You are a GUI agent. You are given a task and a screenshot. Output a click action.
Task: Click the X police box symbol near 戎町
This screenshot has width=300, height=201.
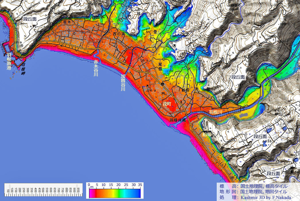pos(181,101)
